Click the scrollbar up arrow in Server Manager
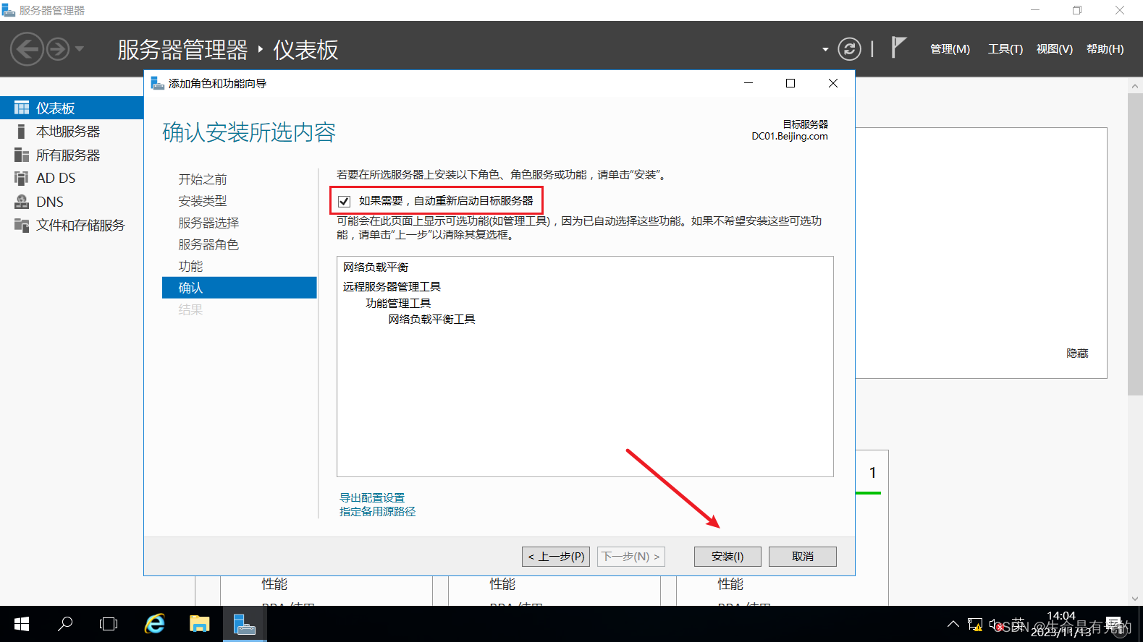The image size is (1143, 642). [1135, 85]
